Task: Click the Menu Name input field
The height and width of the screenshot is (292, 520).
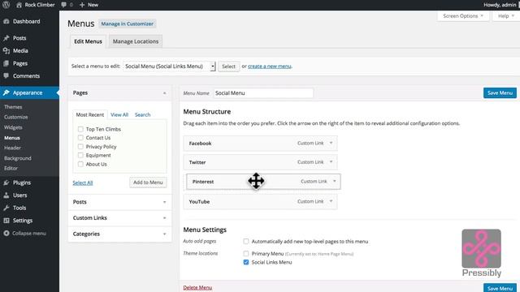Action: [x=263, y=93]
